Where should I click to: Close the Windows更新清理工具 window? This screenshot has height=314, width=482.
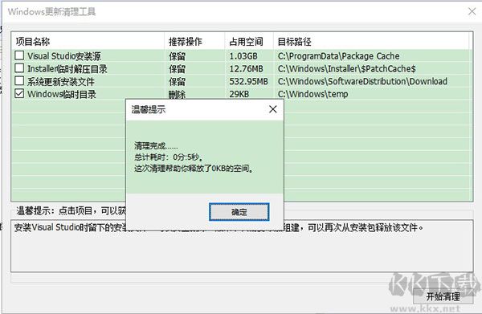[x=472, y=11]
